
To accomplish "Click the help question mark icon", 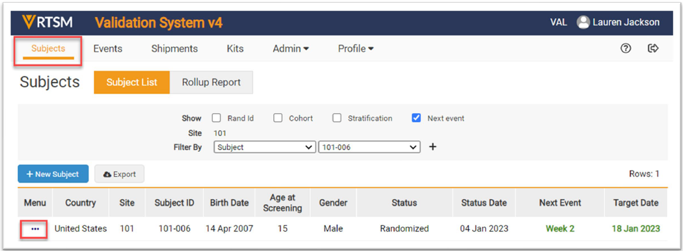I will [x=626, y=49].
